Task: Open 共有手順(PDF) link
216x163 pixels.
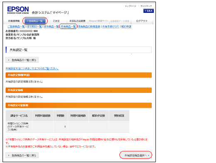Action: [x=111, y=27]
